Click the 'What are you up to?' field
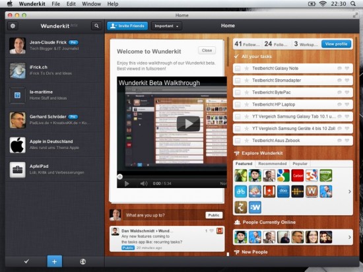The width and height of the screenshot is (363, 272). click(x=164, y=215)
